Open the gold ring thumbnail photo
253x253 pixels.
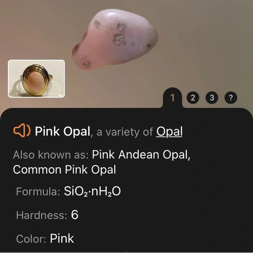[36, 79]
